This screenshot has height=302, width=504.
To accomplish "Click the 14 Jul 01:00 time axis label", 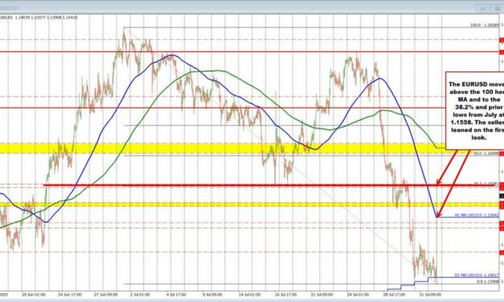I will pos(249,294).
